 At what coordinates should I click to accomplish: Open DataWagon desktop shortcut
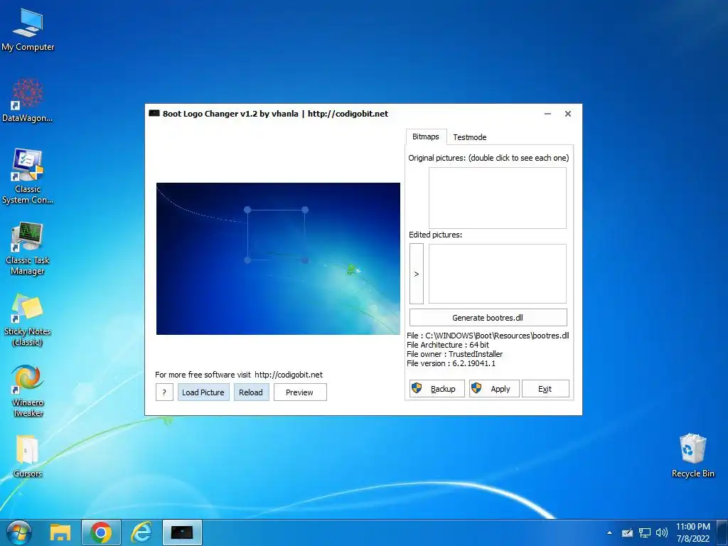pos(28,100)
